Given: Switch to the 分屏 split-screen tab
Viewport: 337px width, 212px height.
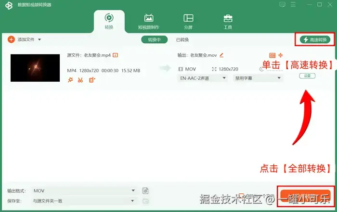Looking at the screenshot, I should 188,22.
